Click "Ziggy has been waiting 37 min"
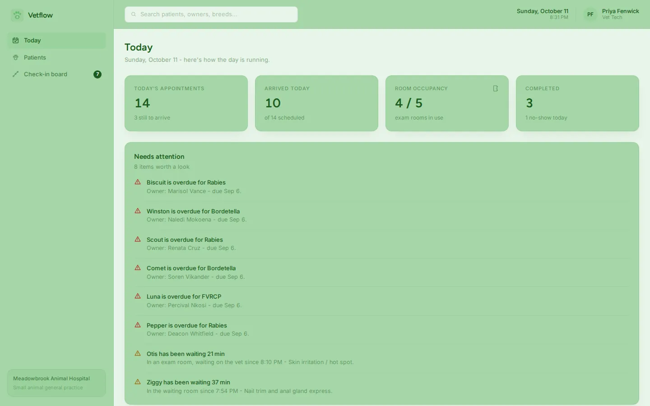The image size is (650, 406). (x=188, y=383)
